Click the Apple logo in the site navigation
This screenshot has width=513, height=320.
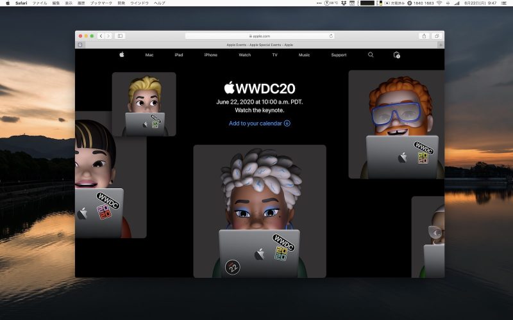tap(122, 54)
